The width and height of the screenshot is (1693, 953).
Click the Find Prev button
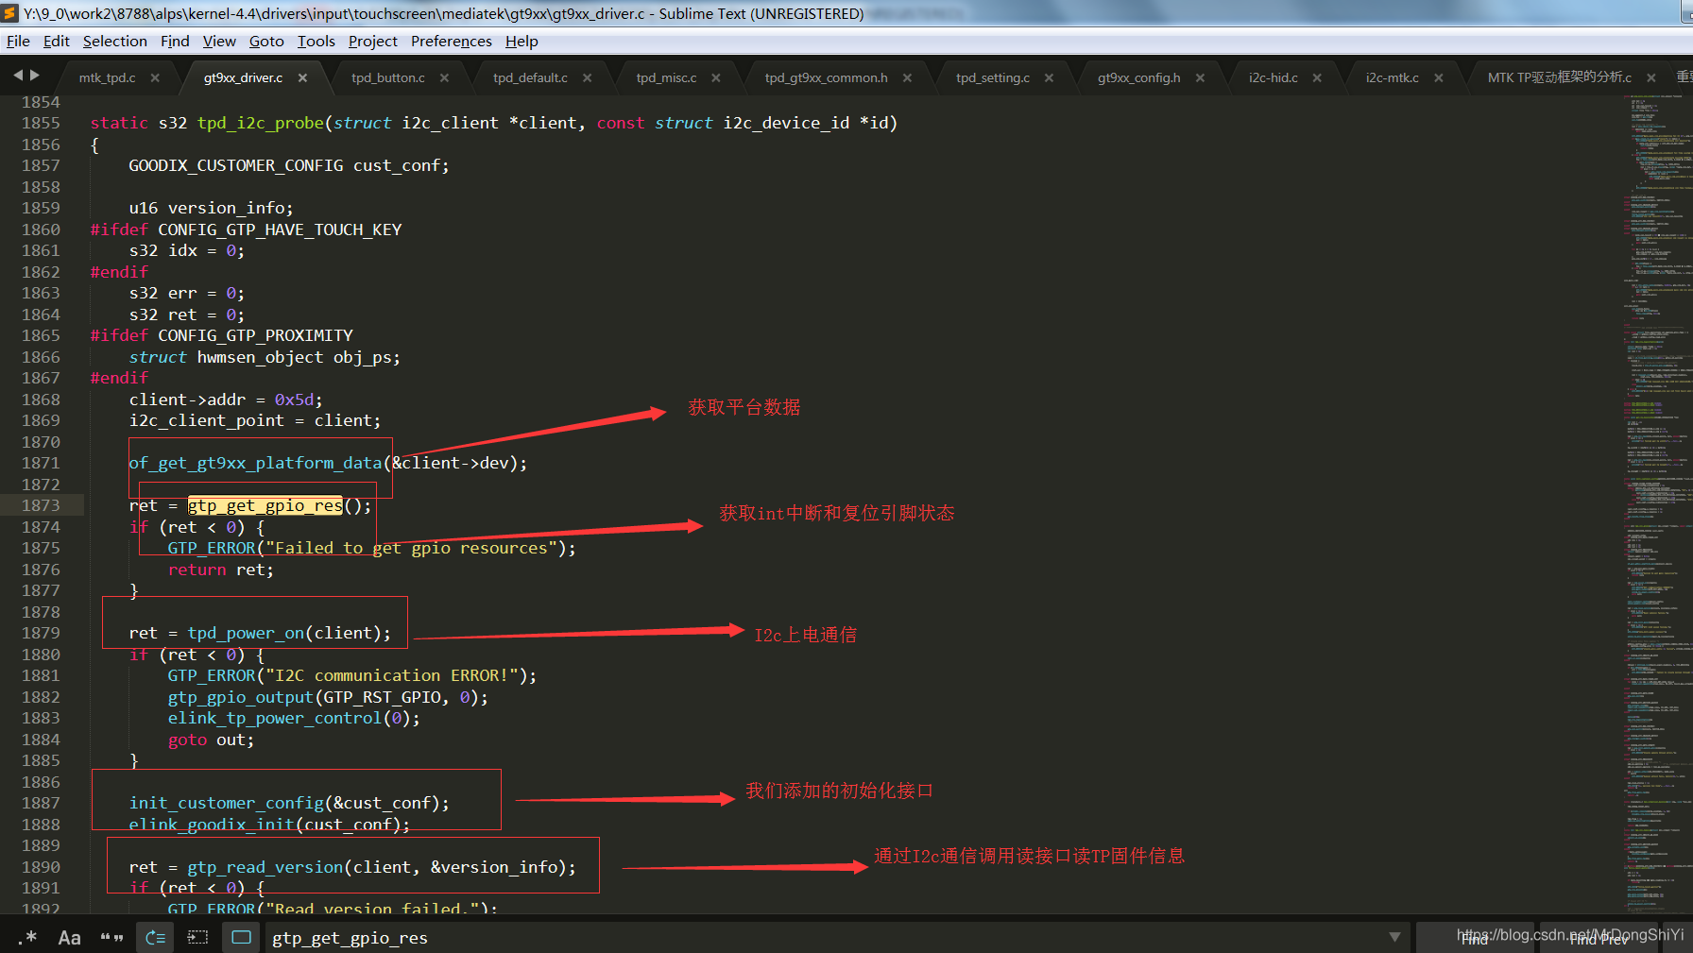click(1599, 939)
